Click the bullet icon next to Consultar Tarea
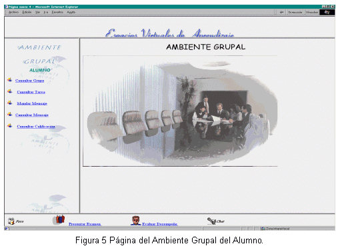The height and width of the screenshot is (248, 344). coord(9,91)
